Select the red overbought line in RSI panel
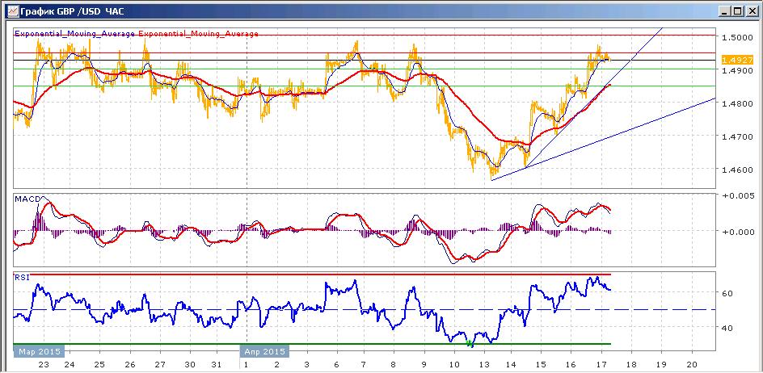 (x=311, y=275)
